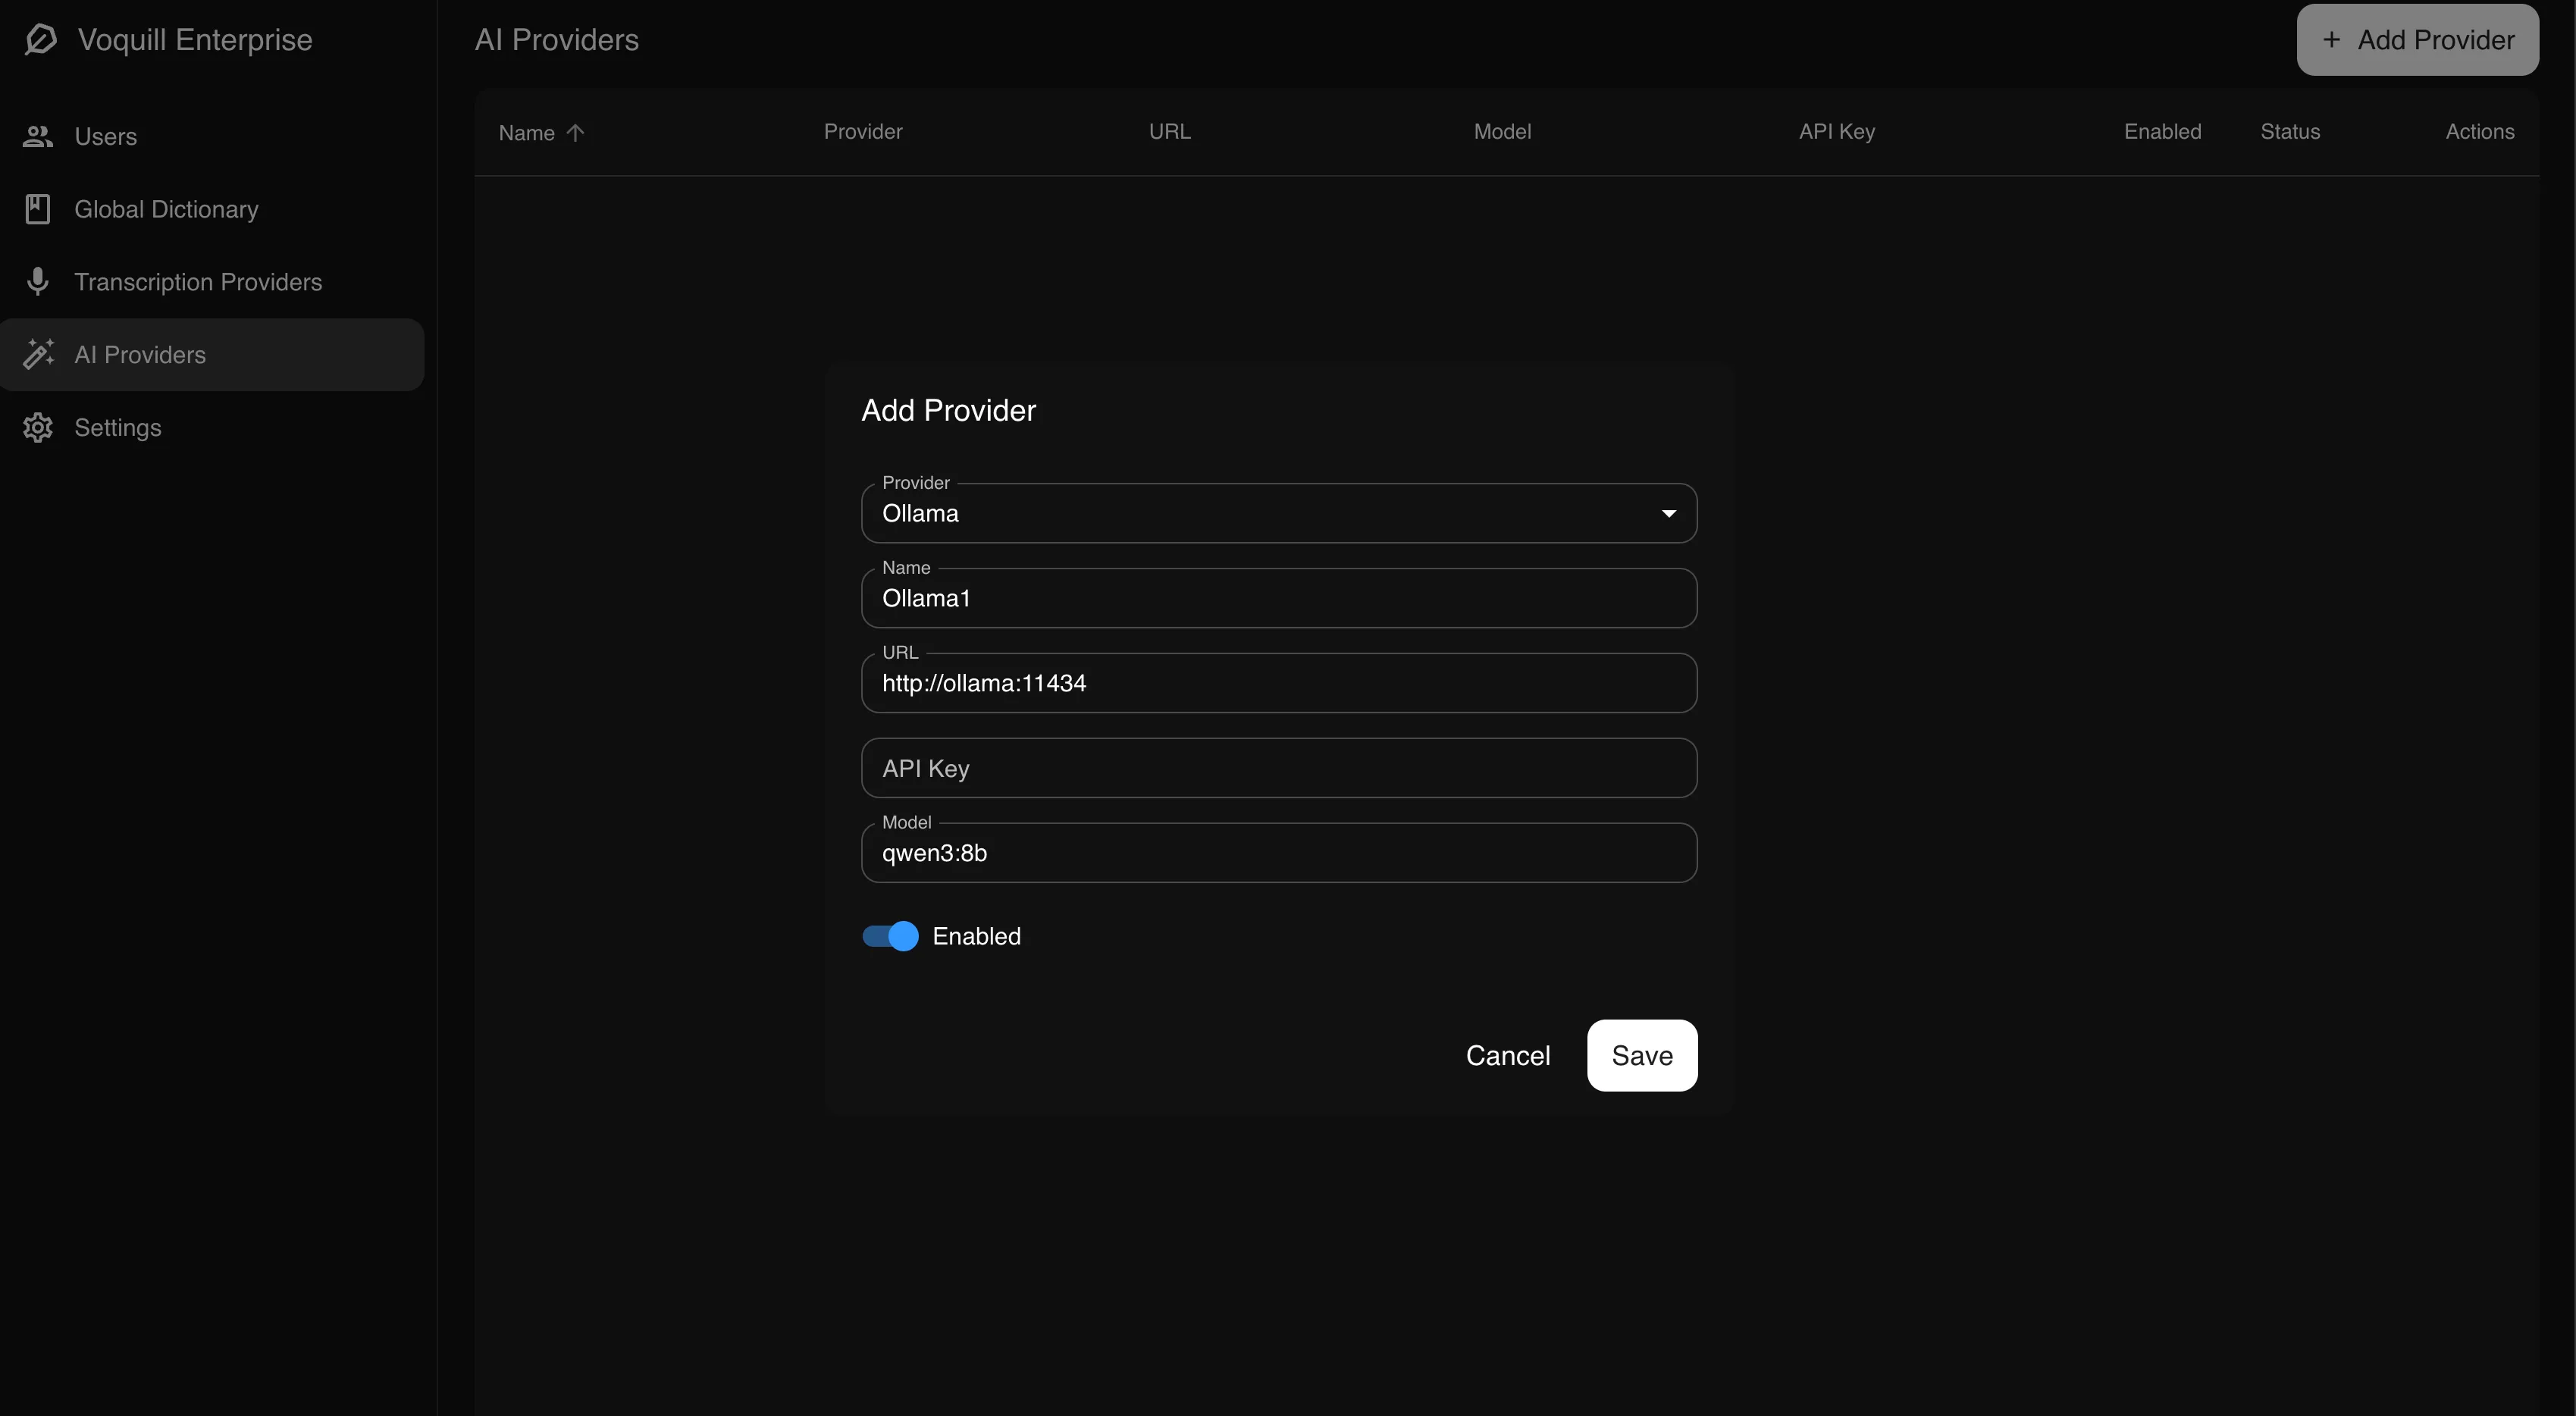2576x1416 pixels.
Task: Click the Add Provider button top right
Action: pyautogui.click(x=2416, y=39)
